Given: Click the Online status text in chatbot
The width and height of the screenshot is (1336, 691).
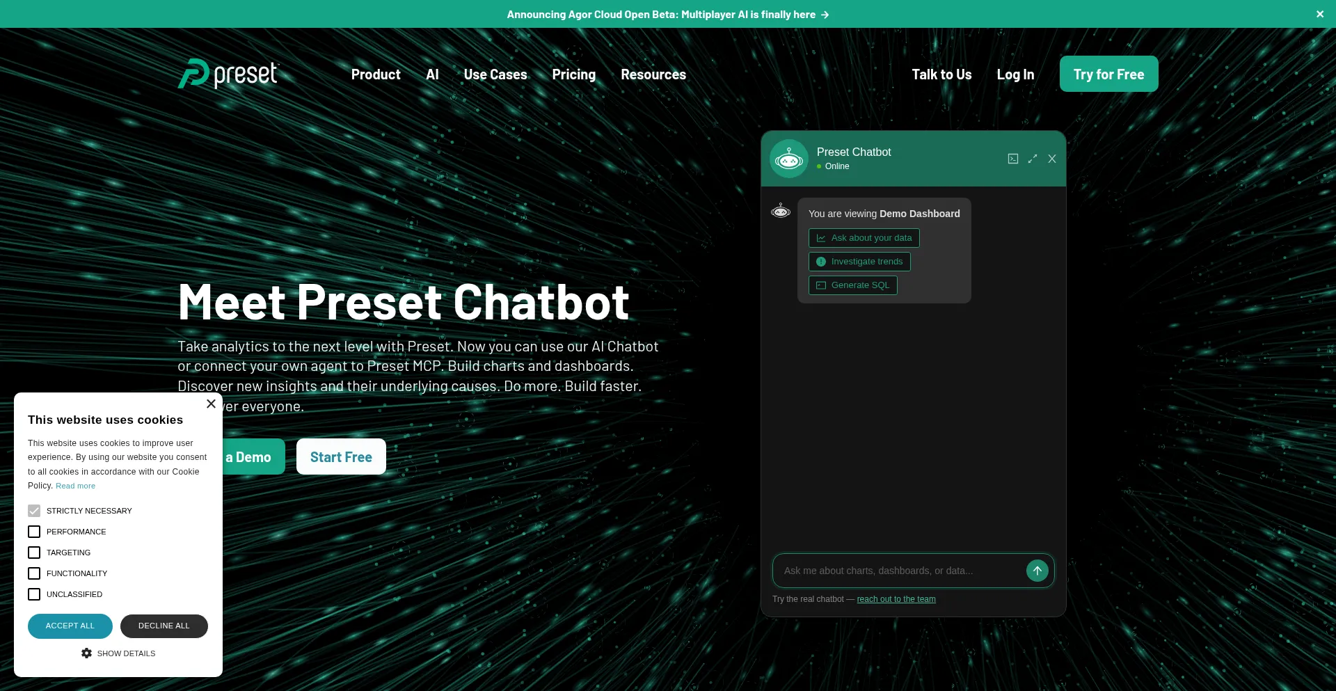Looking at the screenshot, I should click(837, 166).
